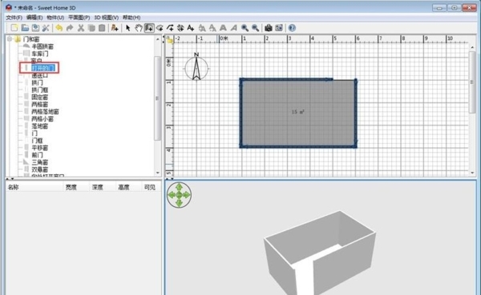Image resolution: width=481 pixels, height=295 pixels.
Task: Click the Open home folder icon
Action: click(x=25, y=28)
